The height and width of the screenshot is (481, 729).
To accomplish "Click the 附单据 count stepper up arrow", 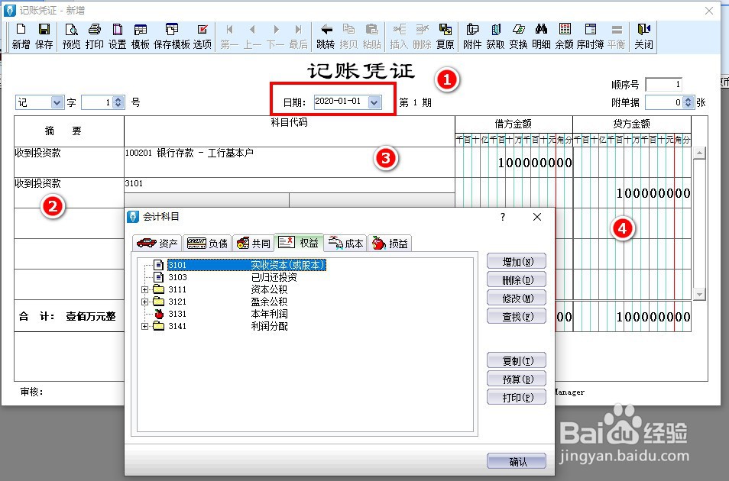I will click(x=688, y=98).
